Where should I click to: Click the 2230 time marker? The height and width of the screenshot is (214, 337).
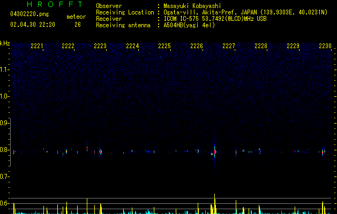325,46
